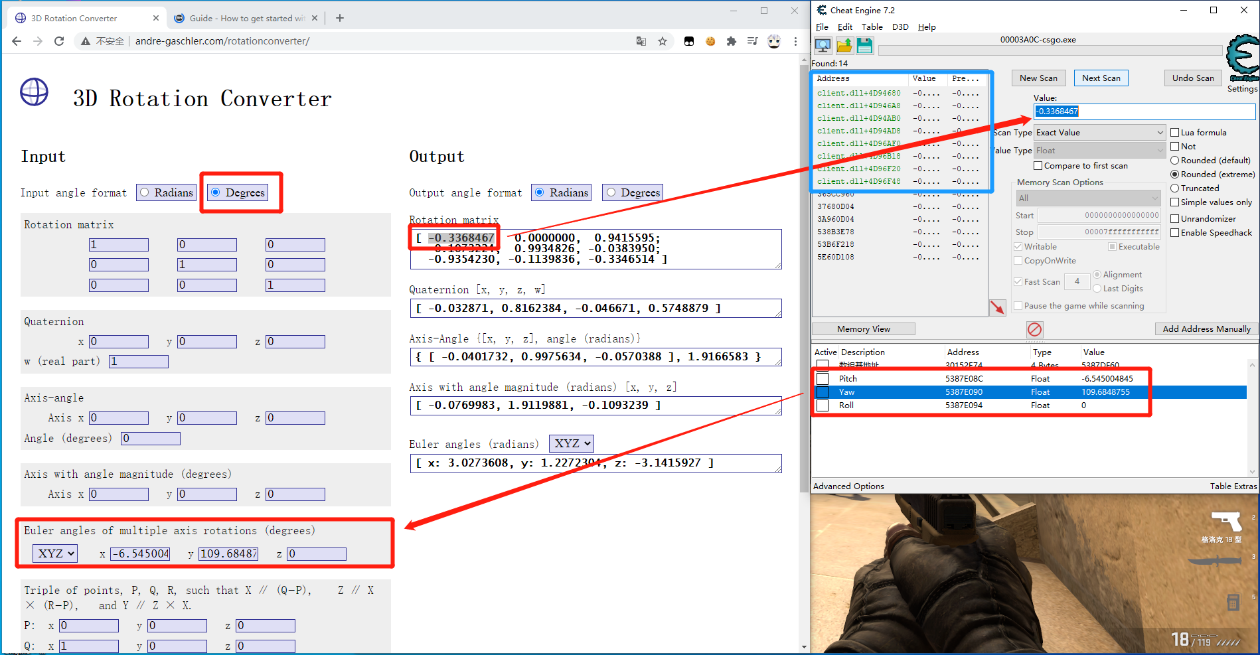Click the translate icon in the address bar
Viewport: 1260px width, 655px height.
(641, 40)
